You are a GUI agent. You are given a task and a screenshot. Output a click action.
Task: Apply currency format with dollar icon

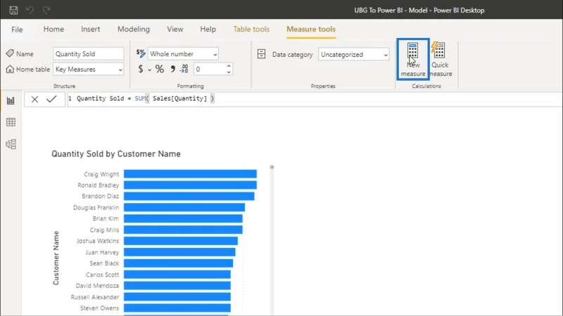(x=141, y=69)
